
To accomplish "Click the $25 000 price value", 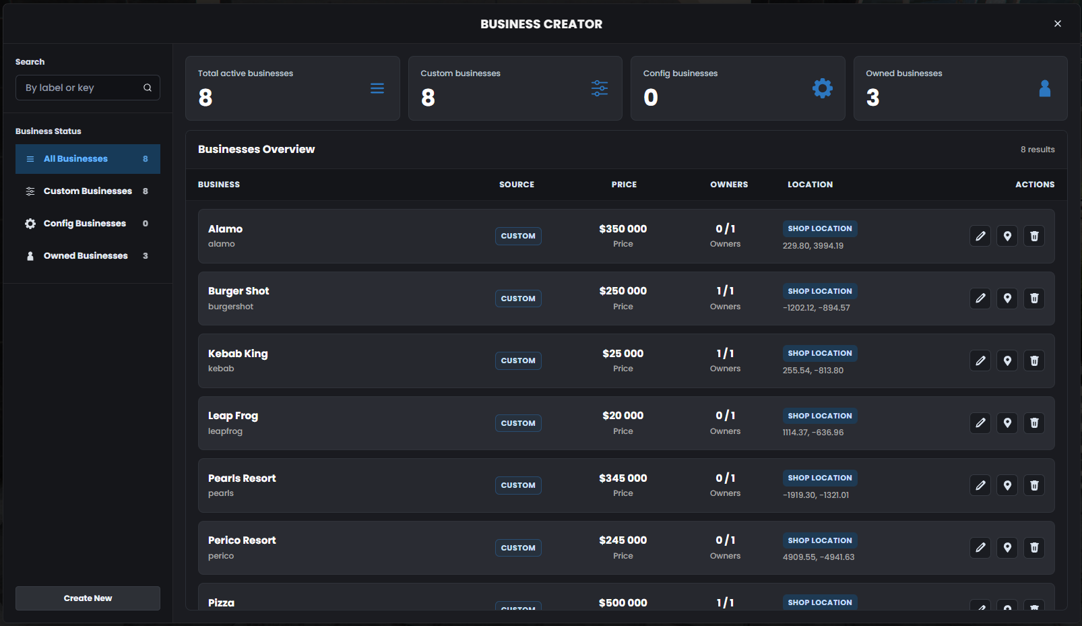I will point(623,354).
